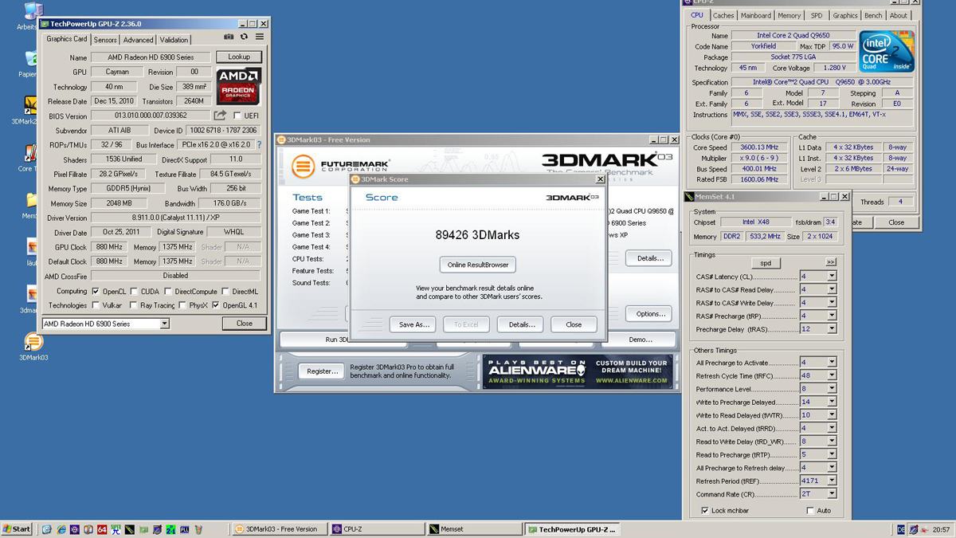Open the GPU selection dropdown in GPU-Z
The width and height of the screenshot is (956, 538).
pos(164,324)
